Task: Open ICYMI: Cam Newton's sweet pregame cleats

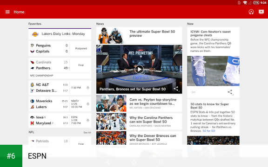Action: click(x=211, y=33)
